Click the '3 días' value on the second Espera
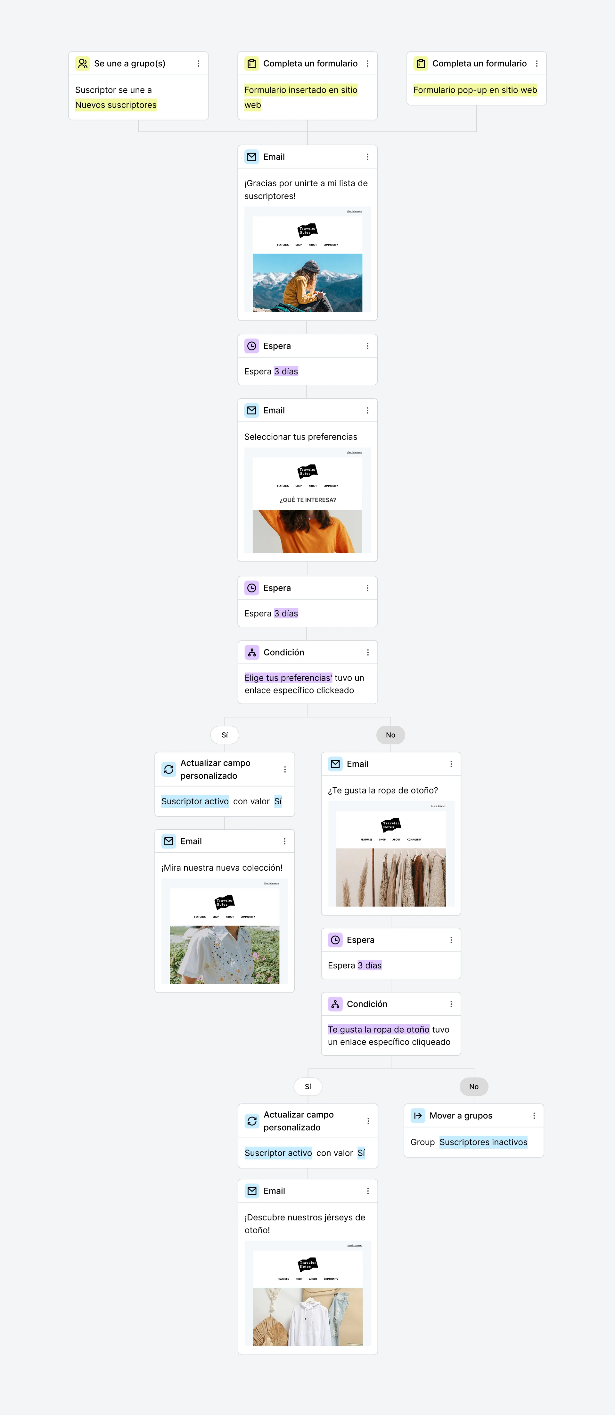Image resolution: width=615 pixels, height=1415 pixels. [x=286, y=614]
